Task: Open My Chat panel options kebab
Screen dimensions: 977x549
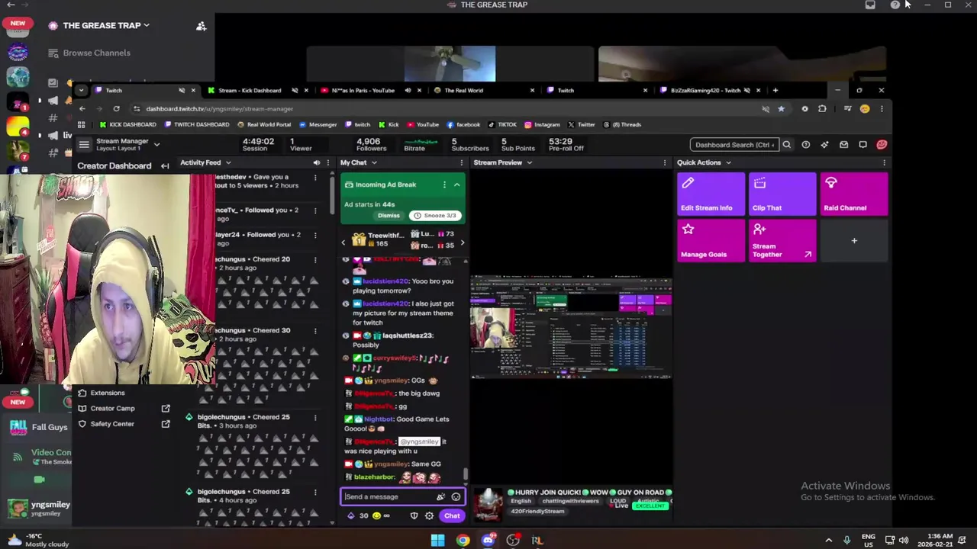Action: click(x=461, y=162)
